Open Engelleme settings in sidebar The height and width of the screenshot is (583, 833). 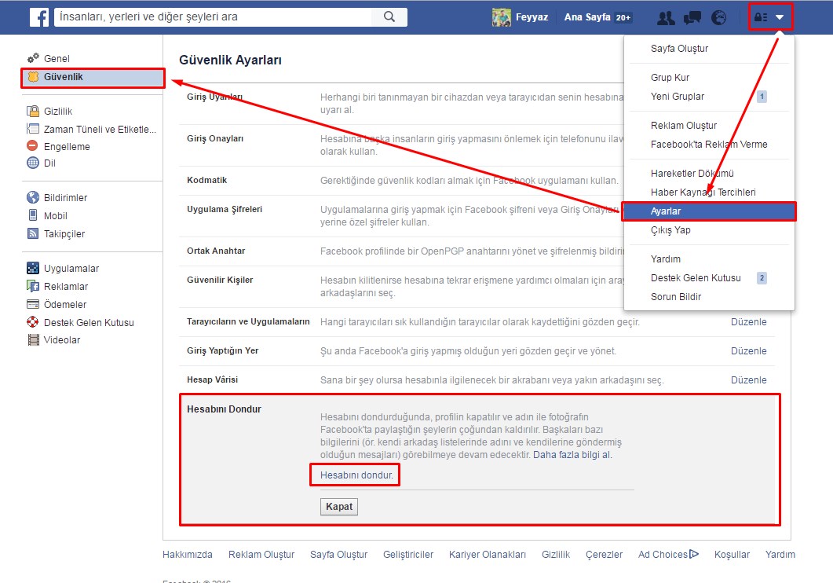point(67,146)
